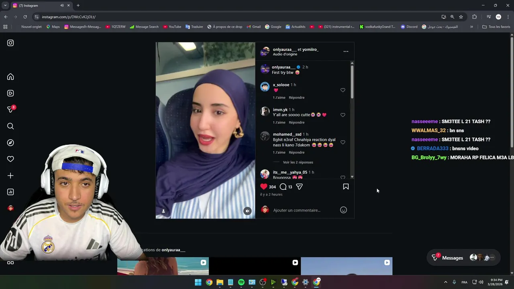Reload the page in Chrome
514x289 pixels.
click(25, 17)
